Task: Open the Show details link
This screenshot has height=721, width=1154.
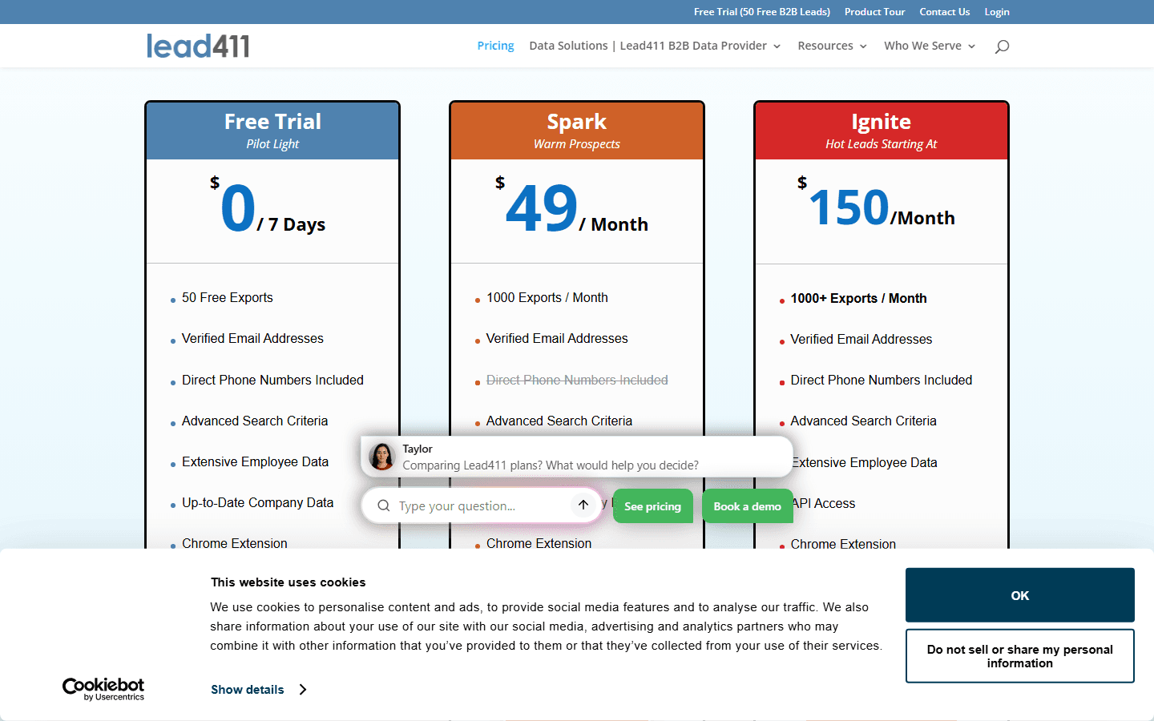Action: pyautogui.click(x=248, y=690)
